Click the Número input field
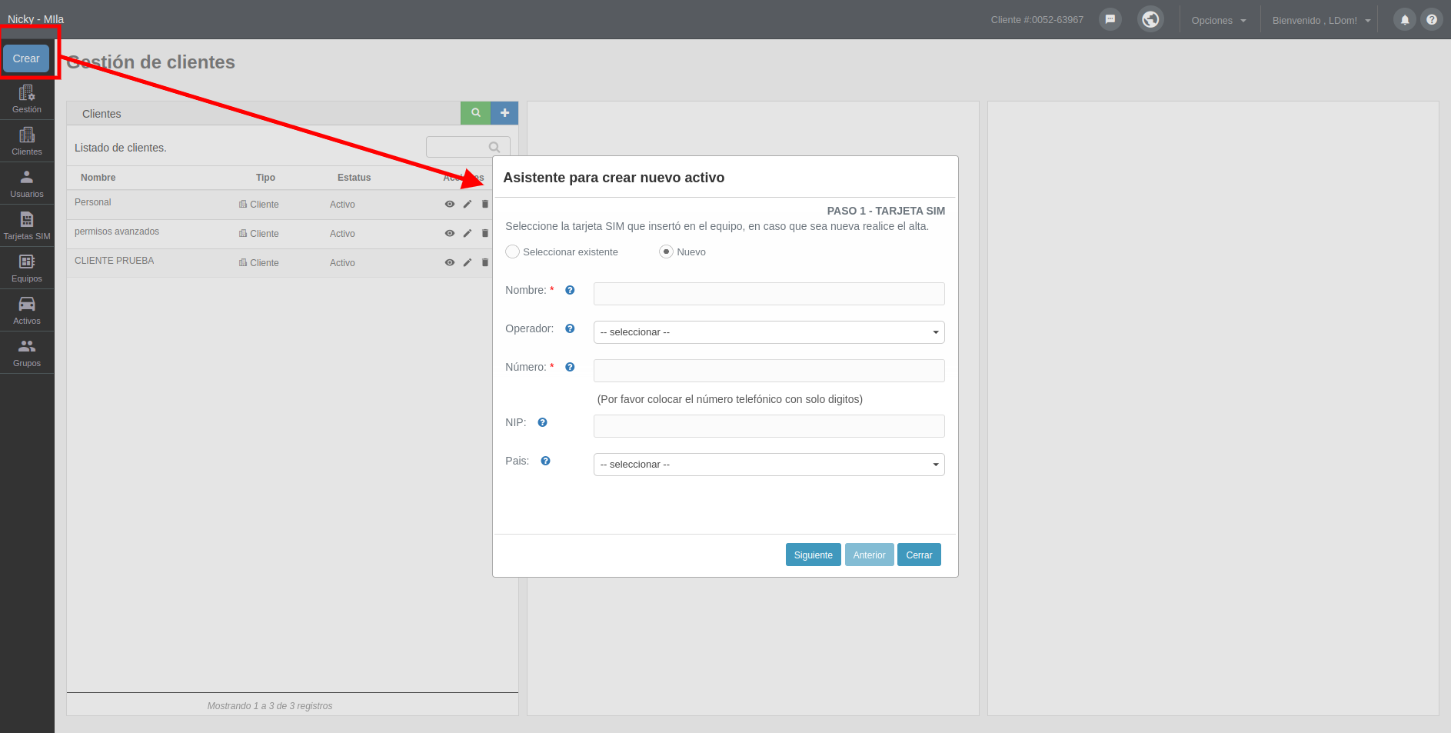 (769, 371)
